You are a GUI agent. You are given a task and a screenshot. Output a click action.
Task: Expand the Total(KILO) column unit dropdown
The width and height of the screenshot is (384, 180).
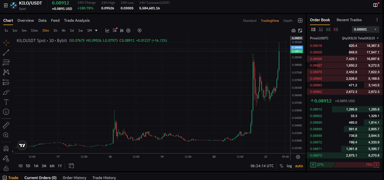coord(378,38)
